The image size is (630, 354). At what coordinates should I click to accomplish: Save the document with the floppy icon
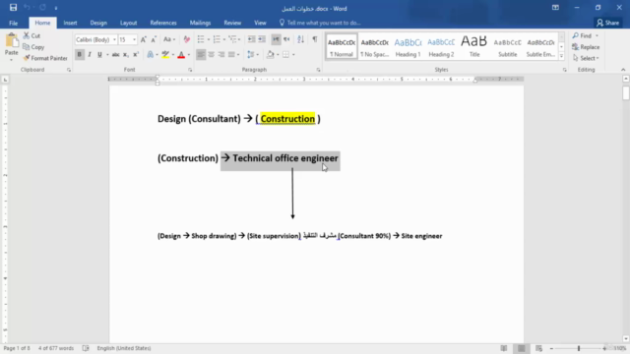[13, 8]
